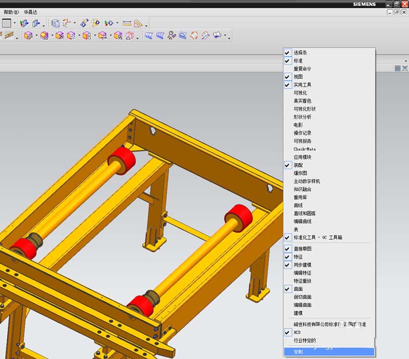Screen dimensions: 409x359
Task: Open dropdown next to Move Face icon
Action: [x=36, y=35]
